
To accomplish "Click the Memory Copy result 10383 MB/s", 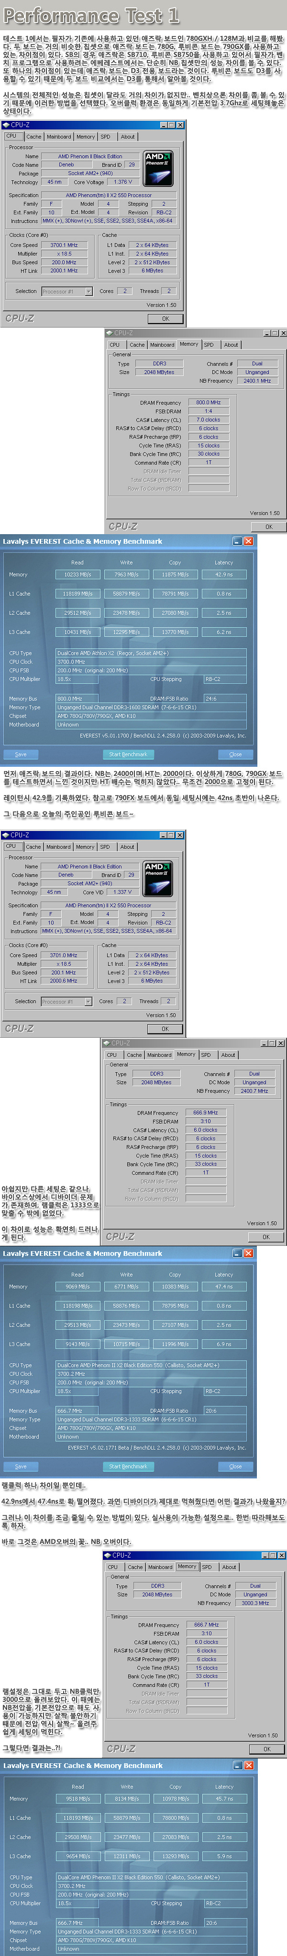I will tap(175, 1286).
